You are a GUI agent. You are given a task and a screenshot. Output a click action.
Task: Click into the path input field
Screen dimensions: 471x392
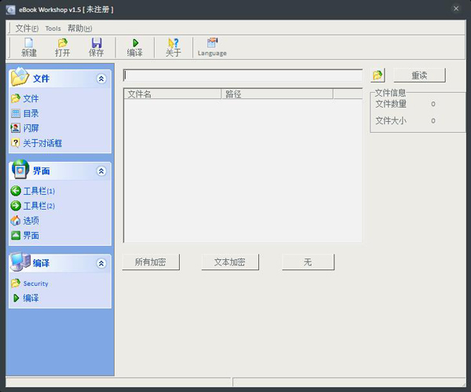point(243,75)
